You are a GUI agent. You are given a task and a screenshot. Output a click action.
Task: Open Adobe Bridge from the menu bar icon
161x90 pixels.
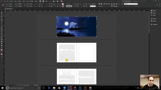click(40, 1)
